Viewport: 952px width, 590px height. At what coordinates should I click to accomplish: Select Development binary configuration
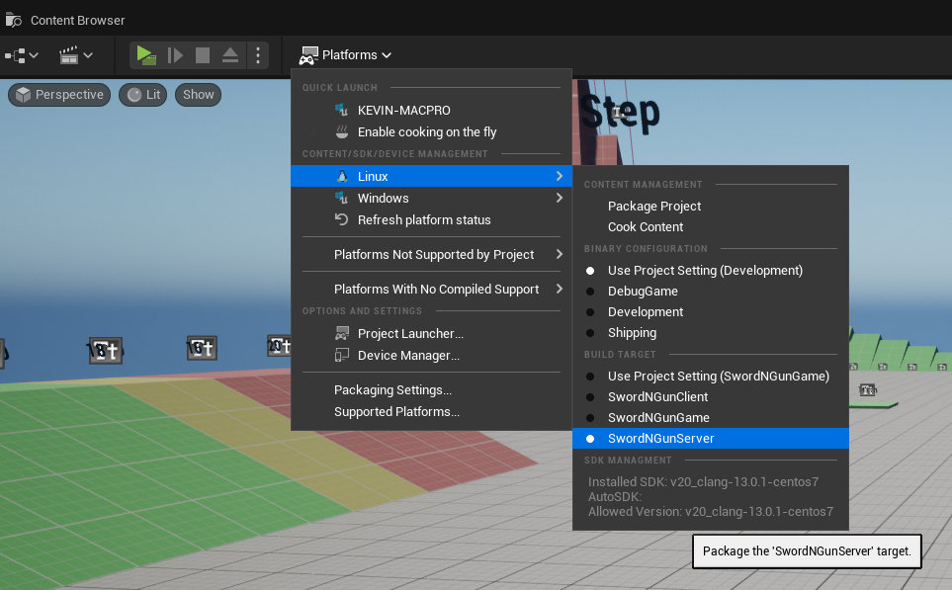tap(711, 312)
